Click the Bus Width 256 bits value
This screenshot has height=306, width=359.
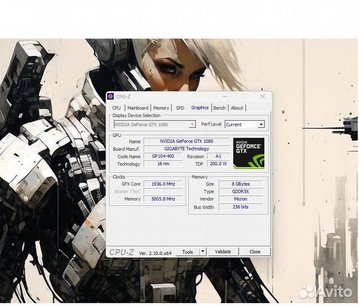pyautogui.click(x=240, y=207)
